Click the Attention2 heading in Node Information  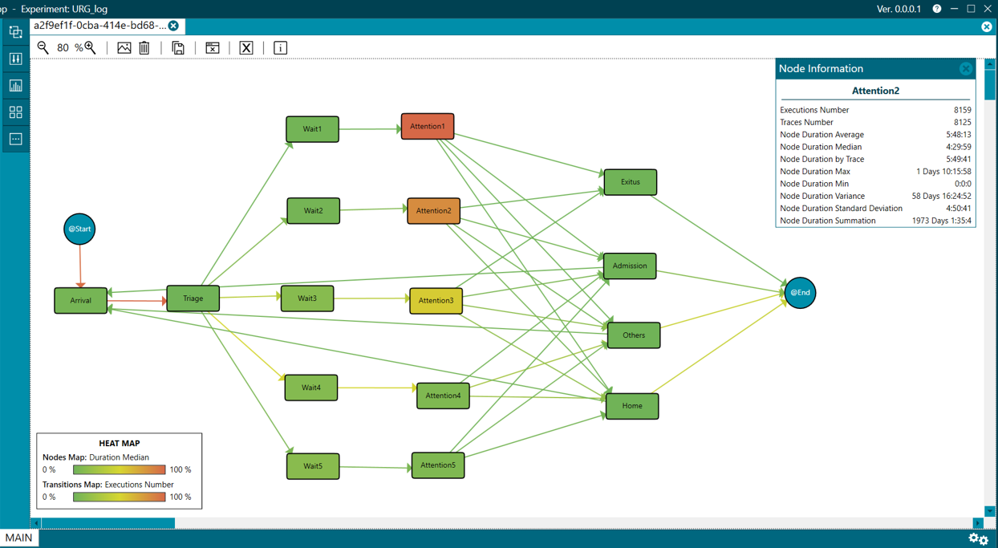coord(875,91)
